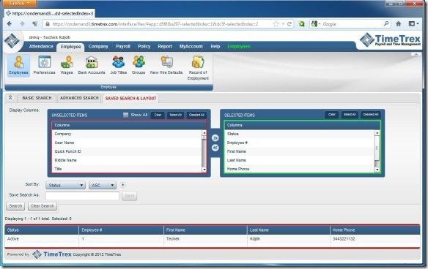
Task: Open the New Hire Defaults icon
Action: [166, 65]
